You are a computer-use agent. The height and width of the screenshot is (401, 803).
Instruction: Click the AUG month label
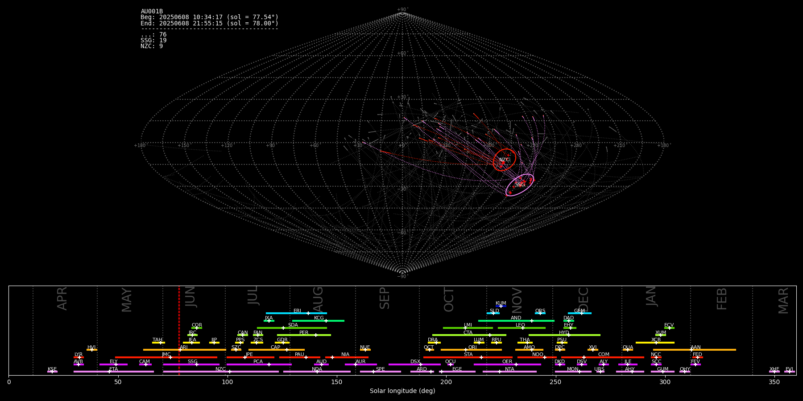(x=318, y=299)
